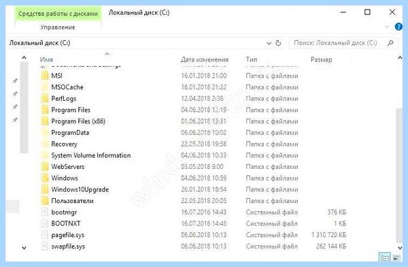Select the pagefile.sys file name
The width and height of the screenshot is (408, 267).
click(x=68, y=235)
